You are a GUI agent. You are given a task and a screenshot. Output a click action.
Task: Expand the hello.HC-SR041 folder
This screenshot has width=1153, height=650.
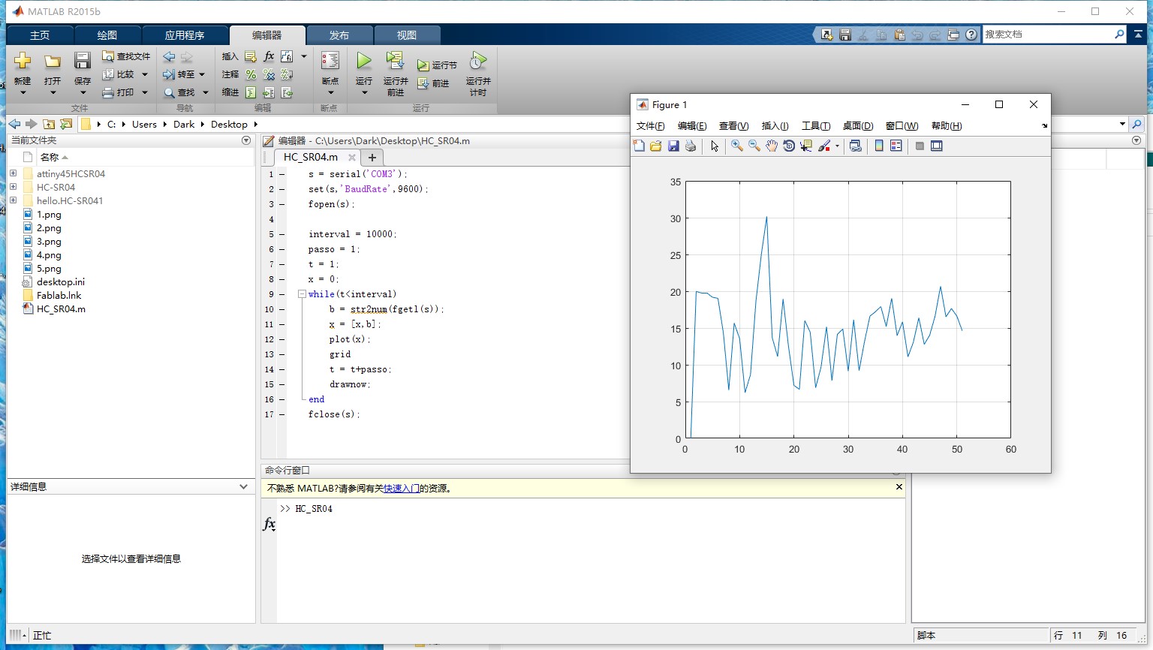tap(13, 200)
